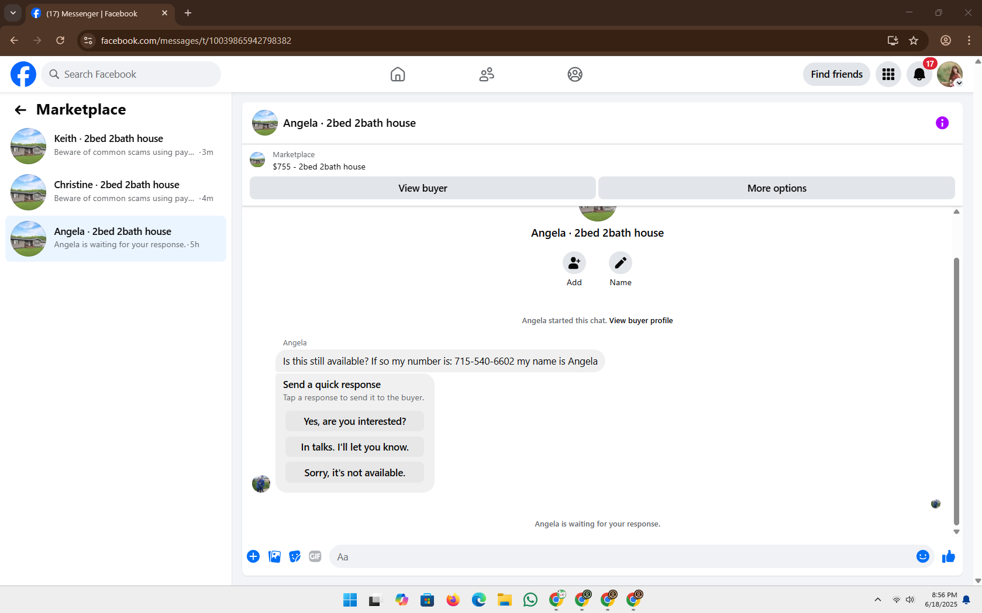Screen dimensions: 982x613
Task: Click the chat messages scrollbar
Action: coord(956,390)
